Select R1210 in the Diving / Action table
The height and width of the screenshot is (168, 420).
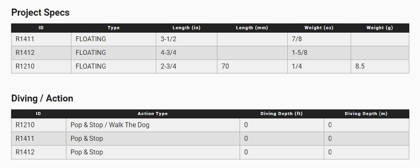pos(25,125)
